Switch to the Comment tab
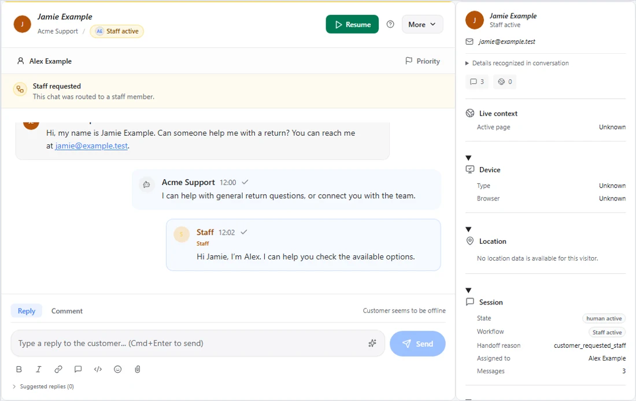Image resolution: width=636 pixels, height=401 pixels. [x=67, y=311]
